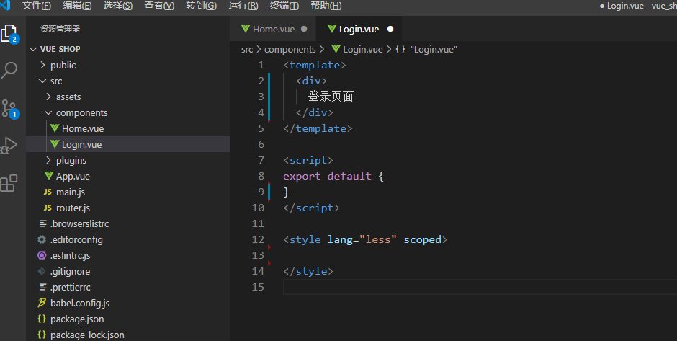Open the 终端(T) menu

[284, 6]
